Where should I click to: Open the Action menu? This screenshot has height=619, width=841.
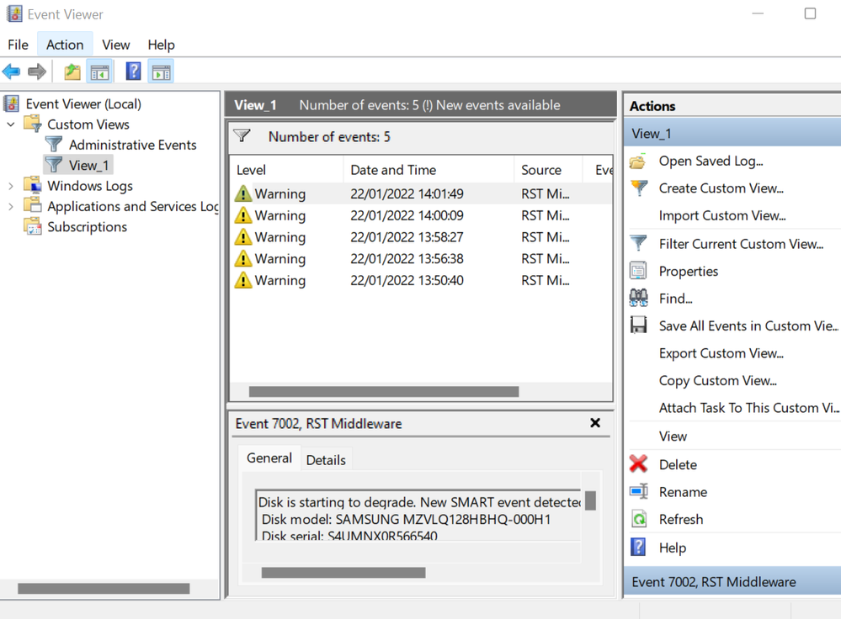(x=65, y=45)
